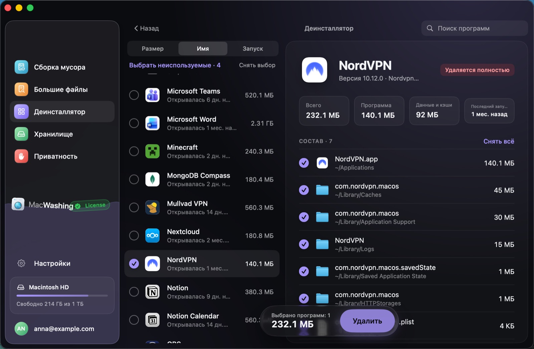Tick the Minecraft checkbox

pos(134,151)
